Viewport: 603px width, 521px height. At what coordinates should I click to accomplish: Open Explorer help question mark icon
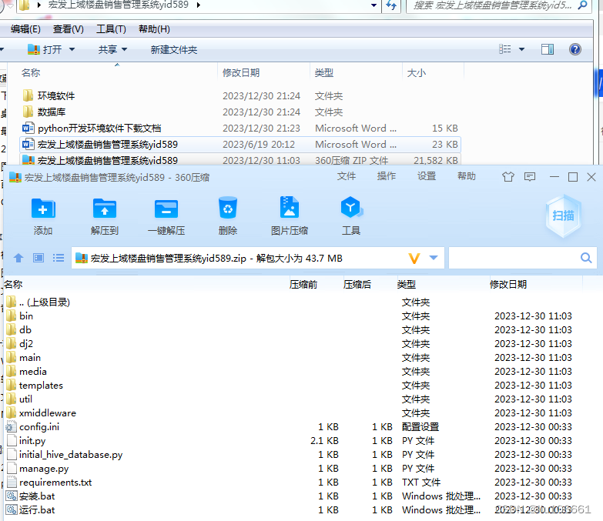pos(575,49)
